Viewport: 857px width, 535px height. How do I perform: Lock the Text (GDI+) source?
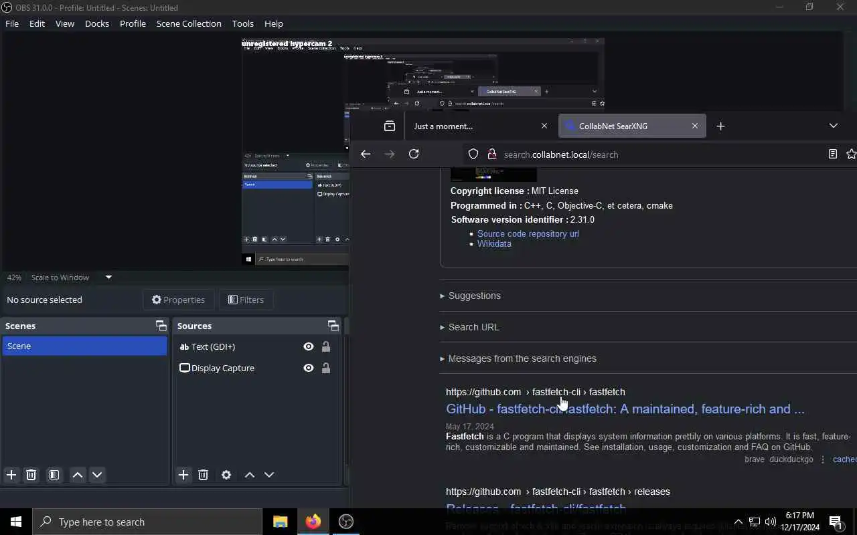click(326, 346)
